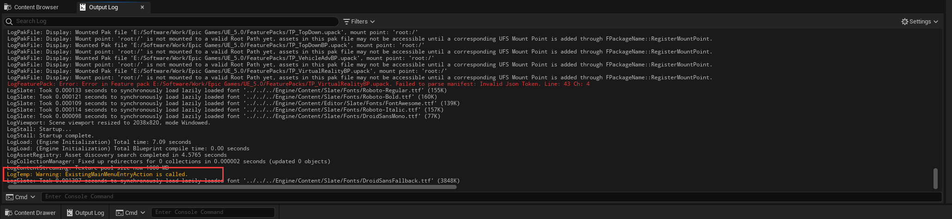Expand the Cmd dropdown in the Output Log panel
Image resolution: width=952 pixels, height=219 pixels.
(x=21, y=197)
